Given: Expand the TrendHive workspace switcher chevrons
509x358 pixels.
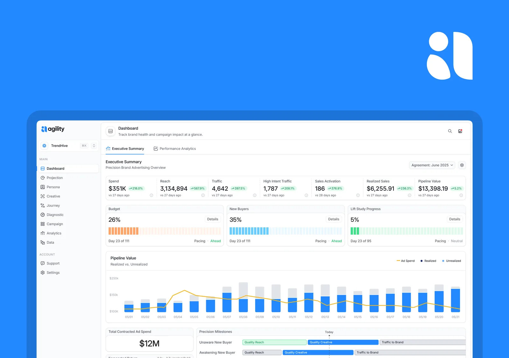Looking at the screenshot, I should pyautogui.click(x=94, y=146).
